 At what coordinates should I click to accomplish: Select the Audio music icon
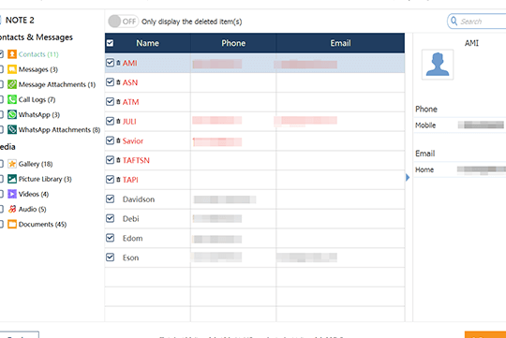(x=12, y=209)
